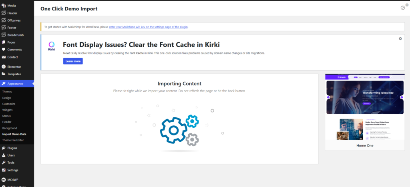Open Theme File Editor submenu
Image resolution: width=410 pixels, height=187 pixels.
(x=14, y=140)
